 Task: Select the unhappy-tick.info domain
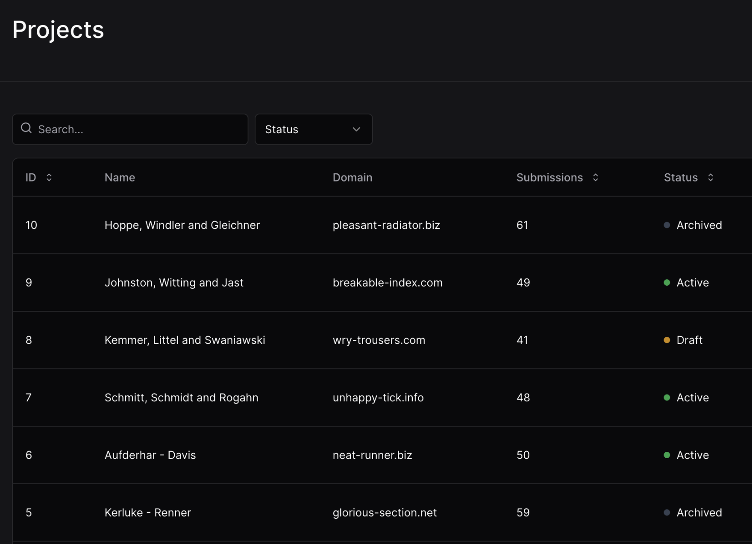pos(378,398)
